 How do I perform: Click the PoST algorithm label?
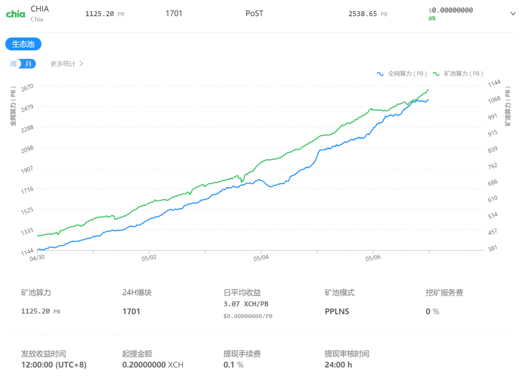tap(254, 14)
